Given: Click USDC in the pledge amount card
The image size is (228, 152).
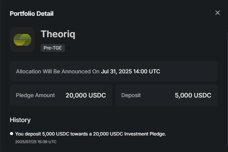Looking at the screenshot, I should (97, 95).
